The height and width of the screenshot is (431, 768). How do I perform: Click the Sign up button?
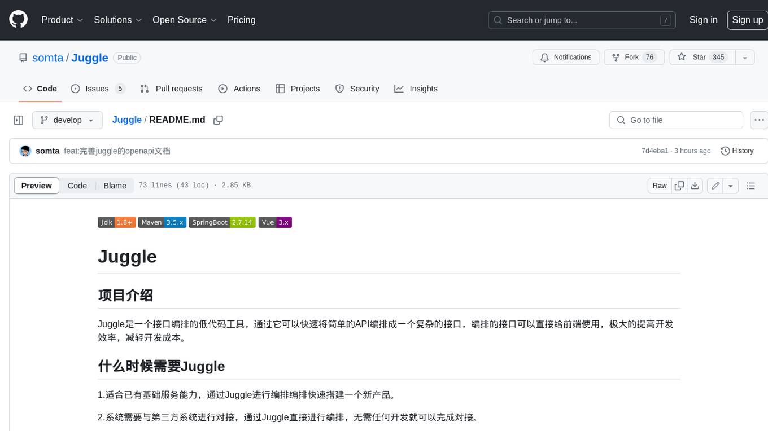747,20
